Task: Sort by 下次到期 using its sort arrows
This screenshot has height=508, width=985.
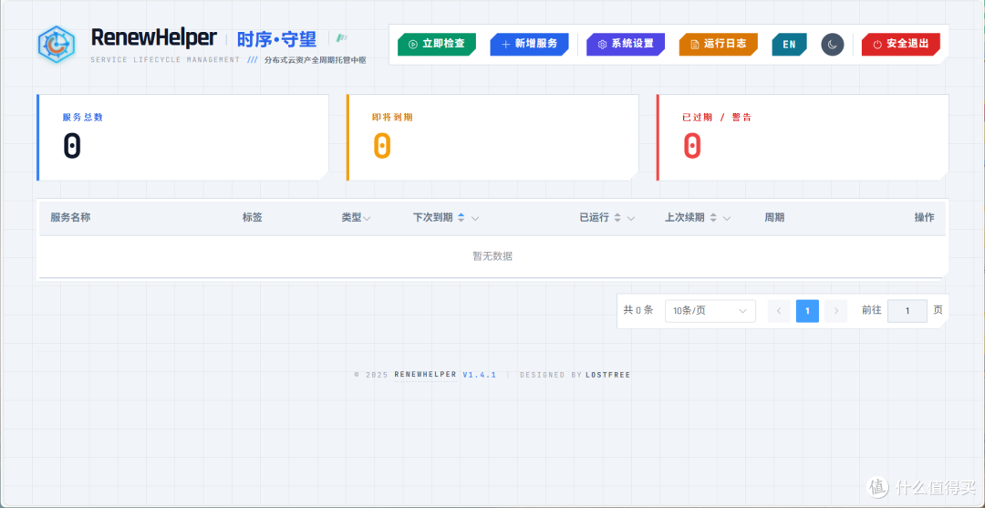Action: pos(461,218)
